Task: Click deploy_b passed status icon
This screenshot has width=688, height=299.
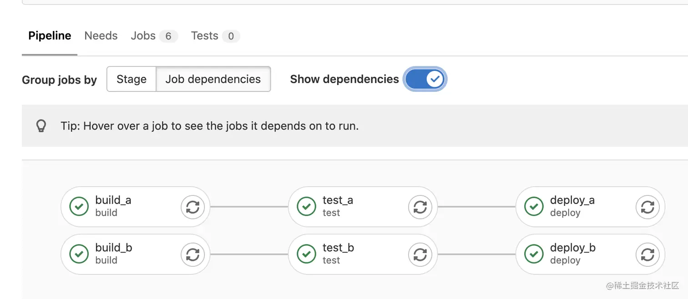Action: tap(534, 254)
